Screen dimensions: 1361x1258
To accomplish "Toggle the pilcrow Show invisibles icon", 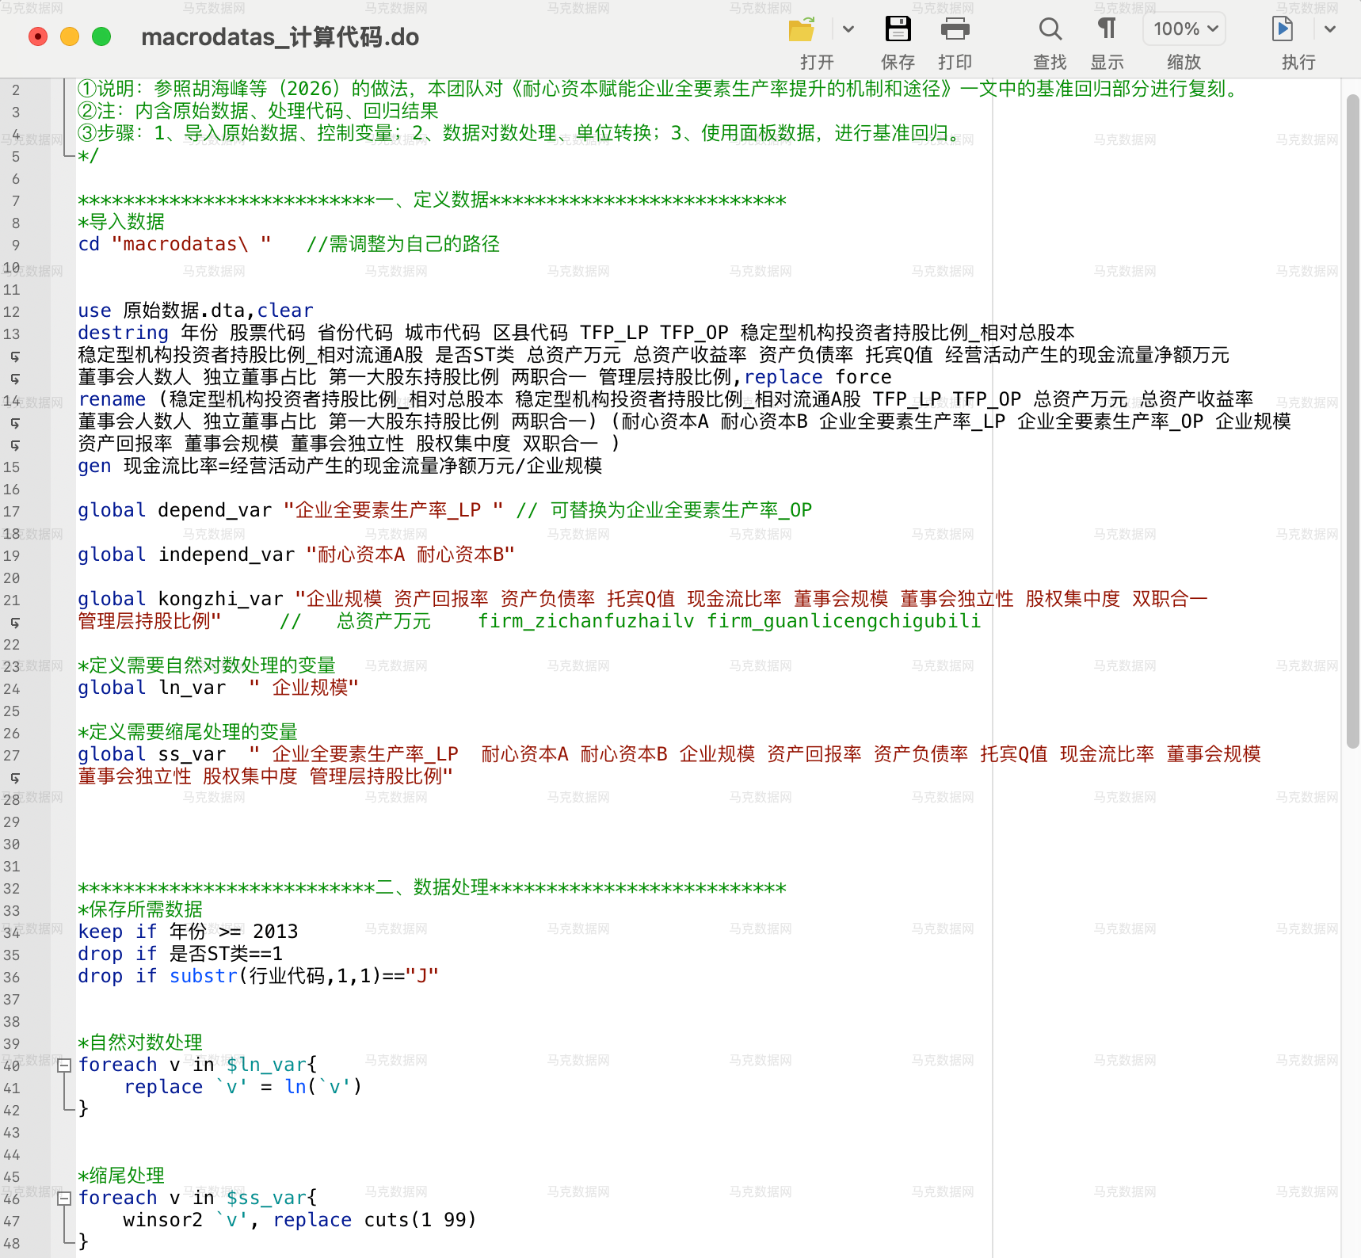I will (1107, 30).
